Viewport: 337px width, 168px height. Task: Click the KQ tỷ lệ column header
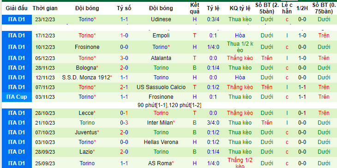[240, 8]
